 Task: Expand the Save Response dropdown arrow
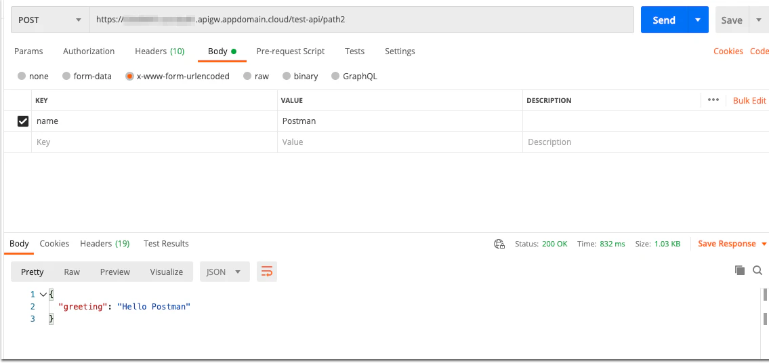[764, 244]
